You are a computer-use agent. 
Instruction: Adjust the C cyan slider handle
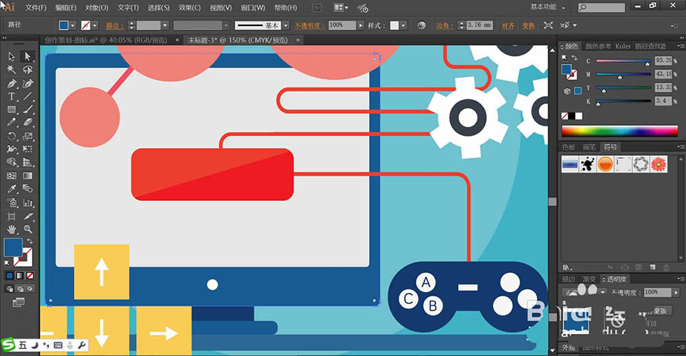coord(648,64)
